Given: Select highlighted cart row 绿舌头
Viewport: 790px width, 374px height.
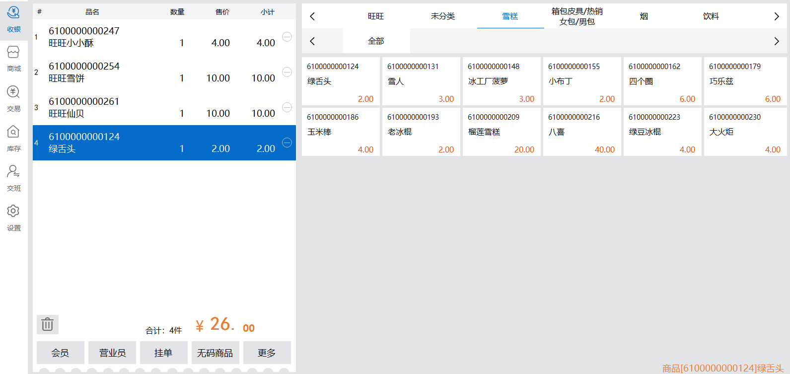Looking at the screenshot, I should (164, 143).
